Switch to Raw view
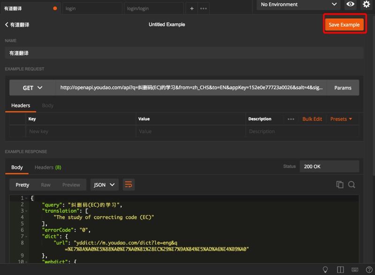Image resolution: width=375 pixels, height=275 pixels. tap(45, 185)
